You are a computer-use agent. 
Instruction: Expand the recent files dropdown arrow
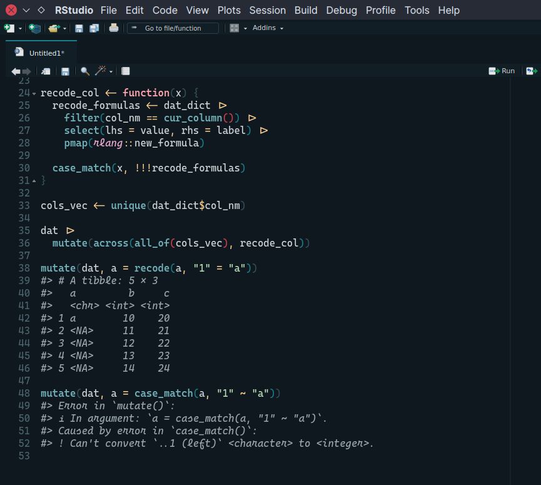64,29
